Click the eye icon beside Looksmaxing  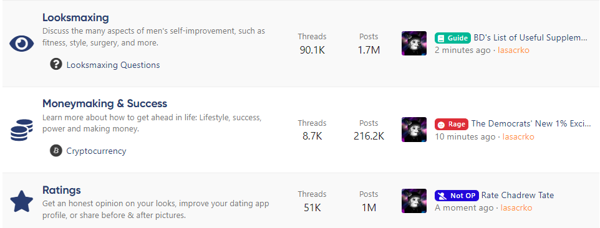click(x=22, y=44)
